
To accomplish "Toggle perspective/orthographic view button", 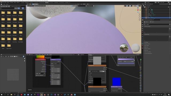I will point(140,20).
